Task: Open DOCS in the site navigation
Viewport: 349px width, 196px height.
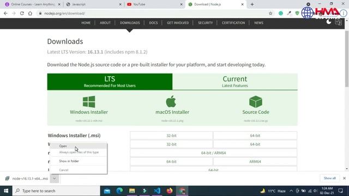Action: point(153,23)
